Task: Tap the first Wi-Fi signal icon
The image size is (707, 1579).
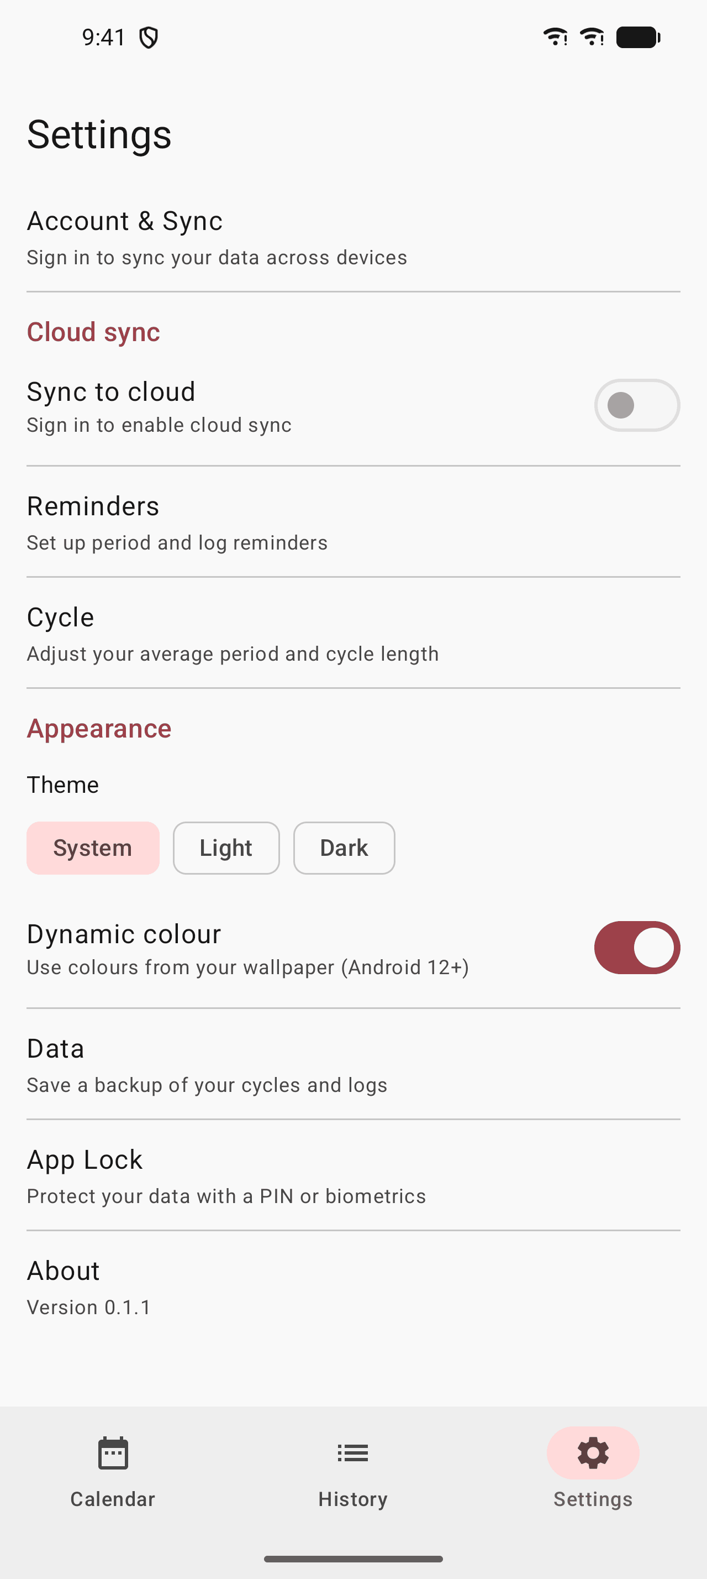Action: 555,38
